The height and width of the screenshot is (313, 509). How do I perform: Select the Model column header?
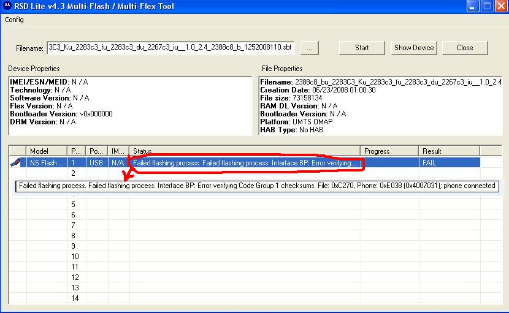47,151
